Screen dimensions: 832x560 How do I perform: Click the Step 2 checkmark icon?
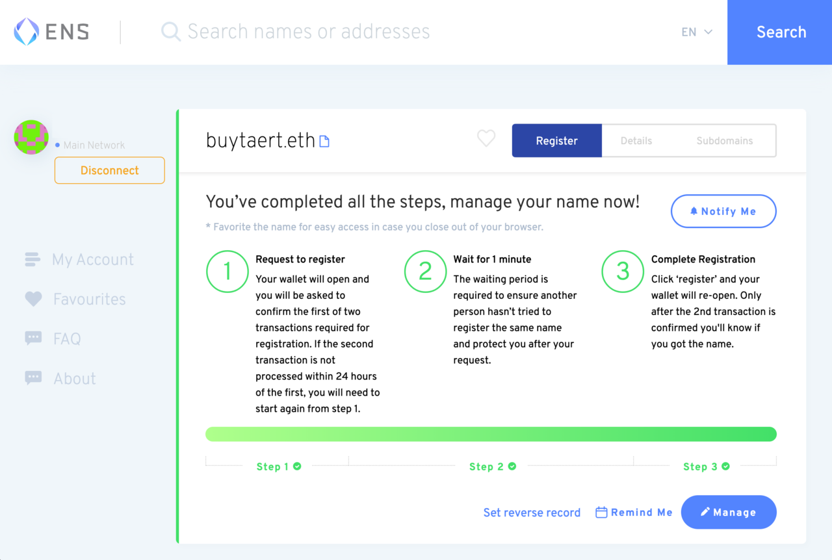point(512,466)
